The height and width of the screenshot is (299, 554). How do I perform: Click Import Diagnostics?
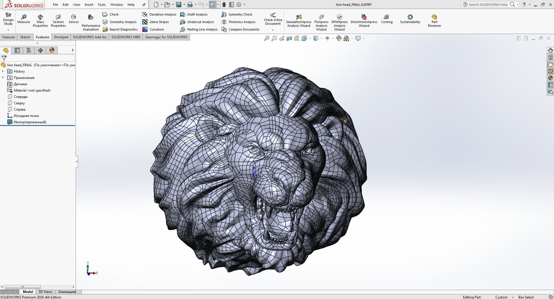pos(120,29)
